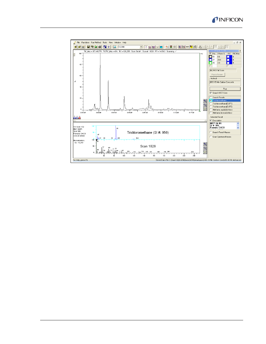Click the black color swatch for mass 51
Viewport: 266px width, 344px height.
point(211,57)
